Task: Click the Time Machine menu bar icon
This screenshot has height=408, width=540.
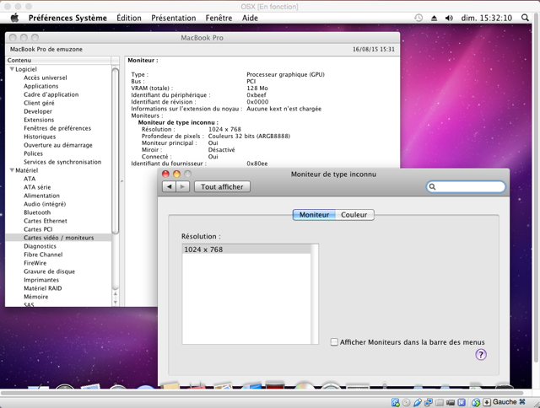Action: click(x=418, y=18)
